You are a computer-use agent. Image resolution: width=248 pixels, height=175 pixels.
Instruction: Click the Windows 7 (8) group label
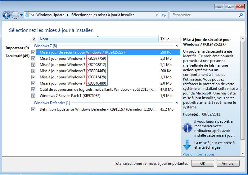point(45,46)
